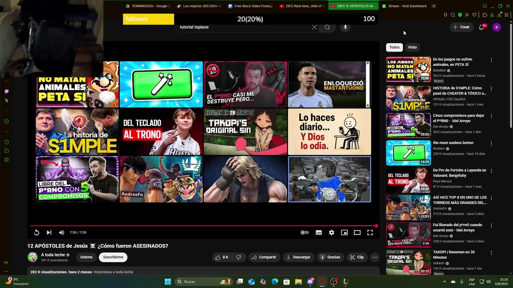Open a new browser tab
The image size is (513, 288).
click(x=434, y=6)
